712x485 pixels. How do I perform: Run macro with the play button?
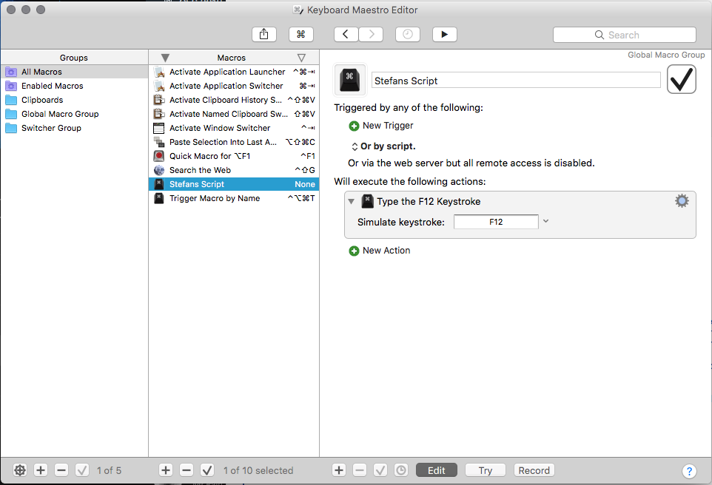click(445, 35)
